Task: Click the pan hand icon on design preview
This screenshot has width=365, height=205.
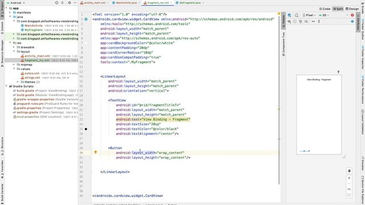Action: [x=349, y=171]
